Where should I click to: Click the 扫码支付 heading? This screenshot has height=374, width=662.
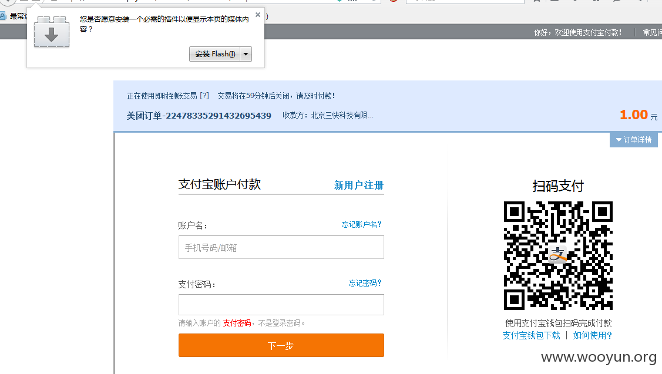coord(558,186)
